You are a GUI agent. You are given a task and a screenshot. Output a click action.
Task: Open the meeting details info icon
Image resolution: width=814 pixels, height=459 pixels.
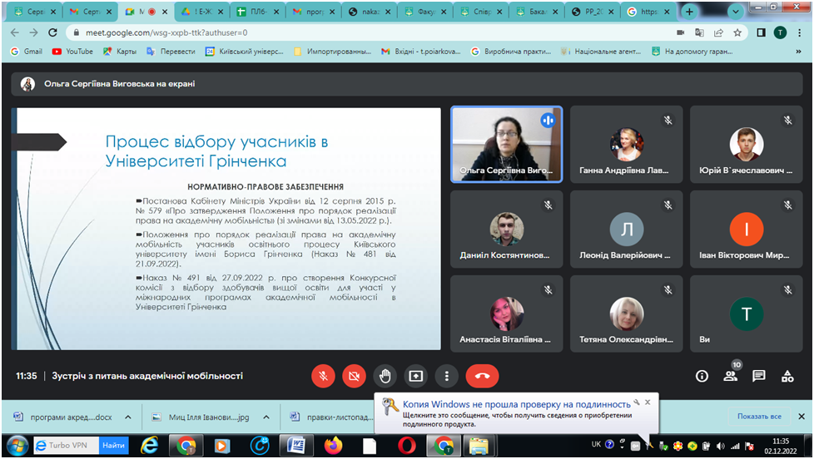point(702,376)
